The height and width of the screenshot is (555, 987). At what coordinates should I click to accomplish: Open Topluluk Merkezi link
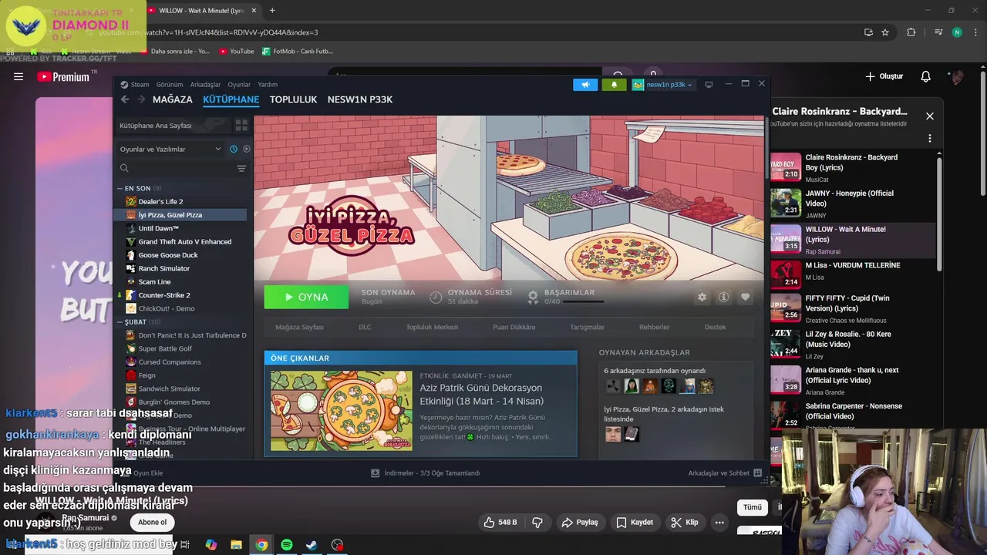[x=432, y=327]
